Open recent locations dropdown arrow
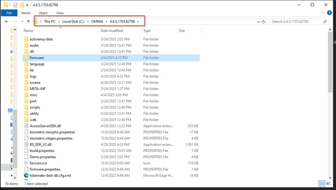The width and height of the screenshot is (336, 190). tap(22, 21)
